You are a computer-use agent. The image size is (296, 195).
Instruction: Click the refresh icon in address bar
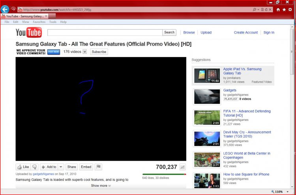coord(266,9)
